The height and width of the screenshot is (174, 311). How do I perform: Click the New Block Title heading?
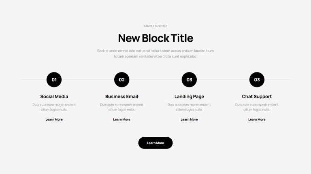pos(155,38)
